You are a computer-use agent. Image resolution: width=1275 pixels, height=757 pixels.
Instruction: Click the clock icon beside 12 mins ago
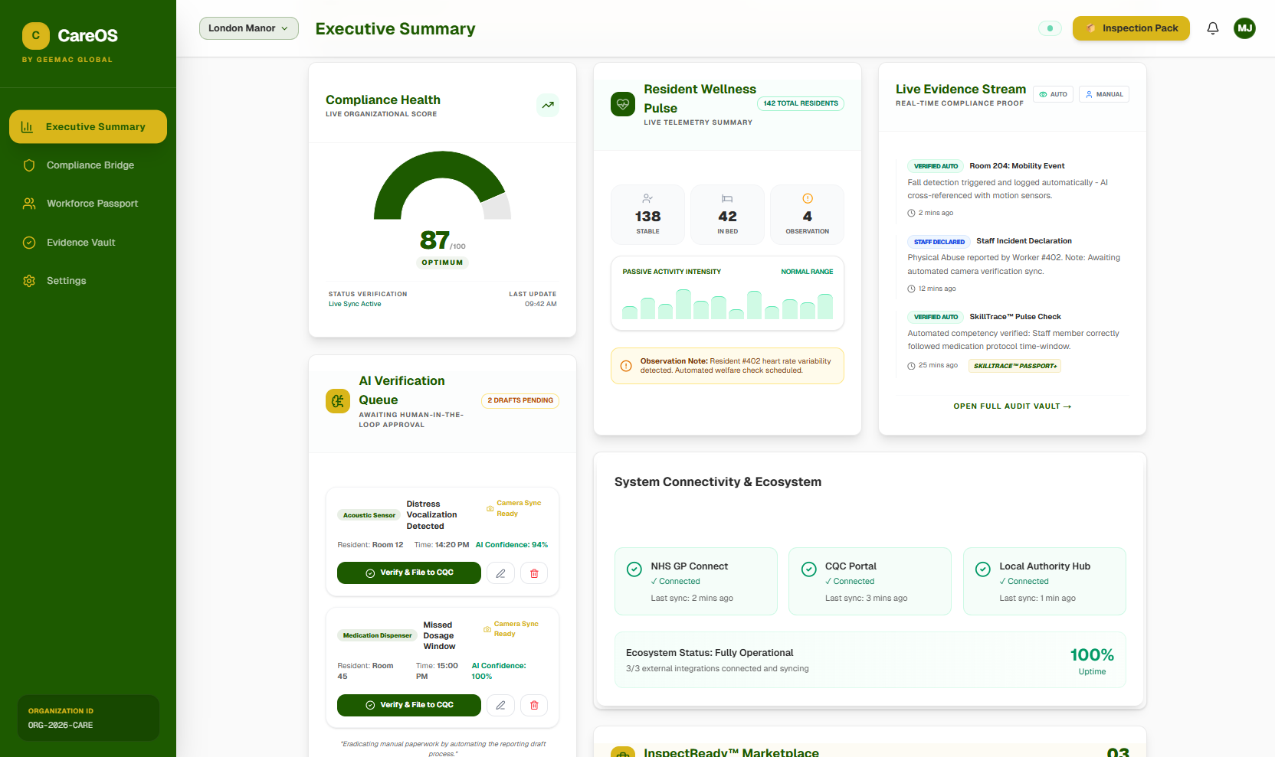pyautogui.click(x=911, y=289)
